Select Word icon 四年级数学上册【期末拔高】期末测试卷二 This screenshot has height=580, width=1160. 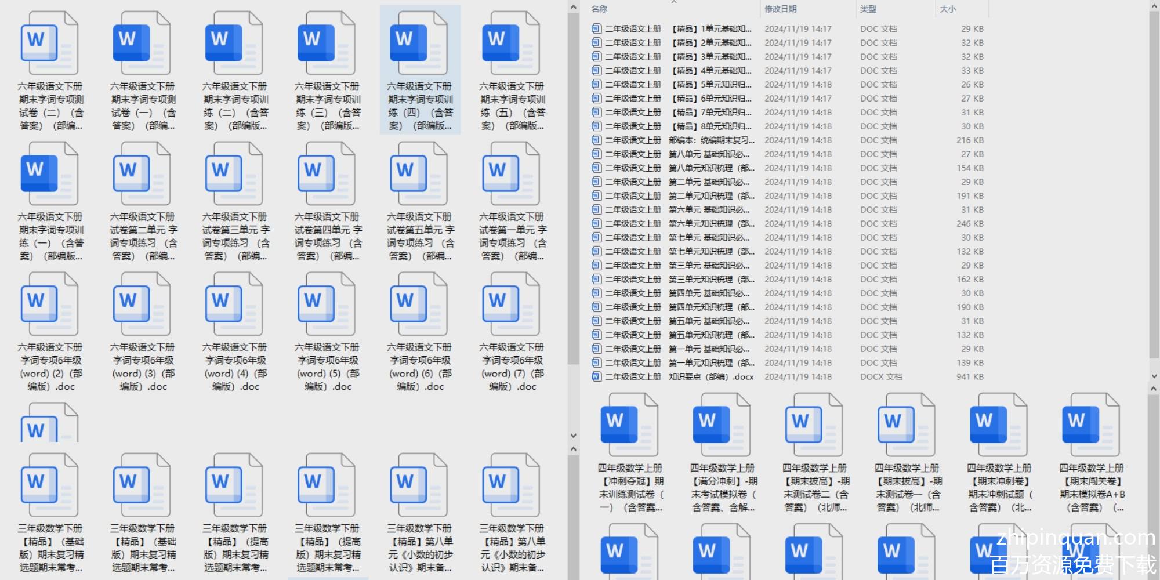point(814,425)
